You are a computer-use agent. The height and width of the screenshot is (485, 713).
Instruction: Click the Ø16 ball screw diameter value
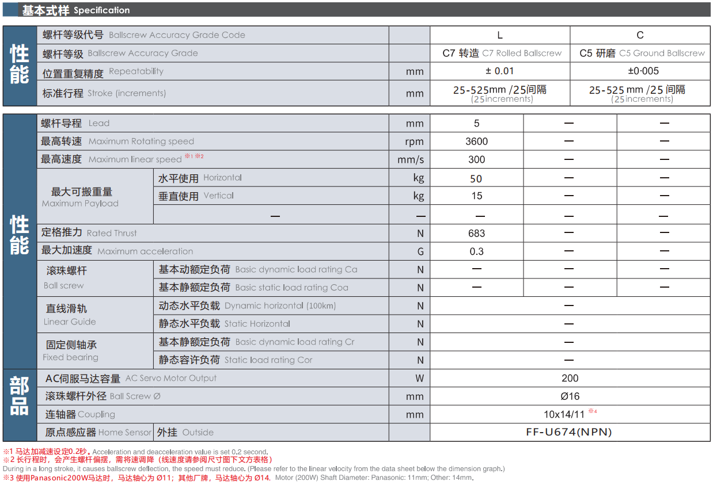coord(570,396)
